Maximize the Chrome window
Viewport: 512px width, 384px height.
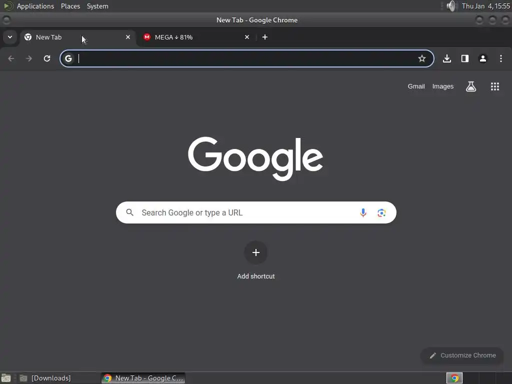[x=492, y=20]
